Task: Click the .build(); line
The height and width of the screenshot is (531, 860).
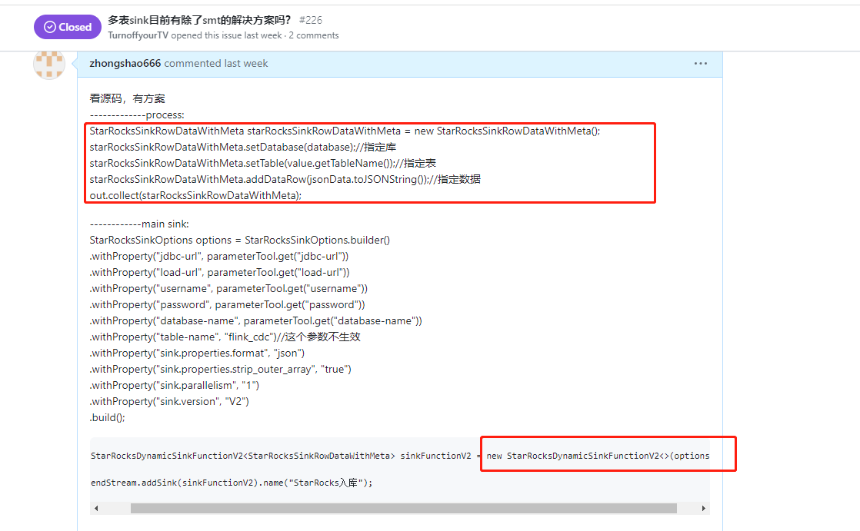Action: point(108,417)
